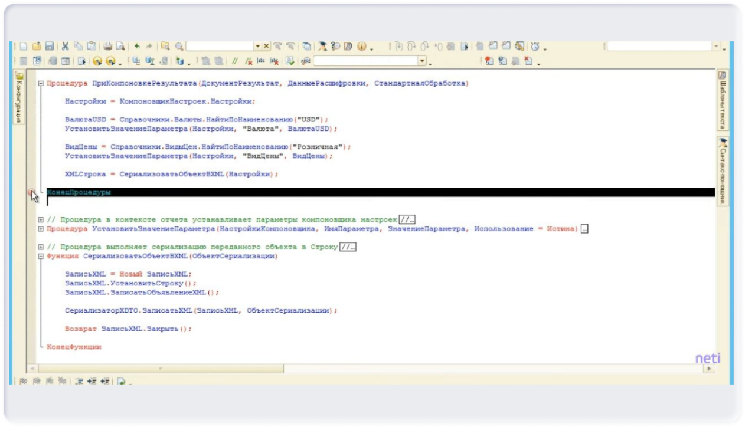
Task: Toggle breakpoint marker beside КонецПроцедуры
Action: click(32, 193)
